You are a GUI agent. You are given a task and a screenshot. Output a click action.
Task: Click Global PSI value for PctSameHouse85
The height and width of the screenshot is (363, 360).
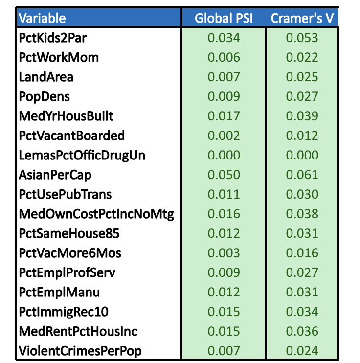coord(224,233)
